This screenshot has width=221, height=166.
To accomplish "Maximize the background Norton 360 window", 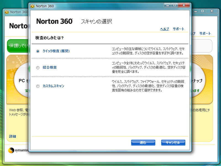I will [x=202, y=11].
